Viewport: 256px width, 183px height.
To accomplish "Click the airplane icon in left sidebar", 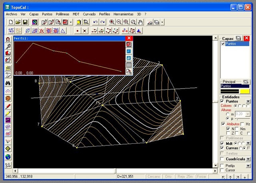I will pos(8,165).
